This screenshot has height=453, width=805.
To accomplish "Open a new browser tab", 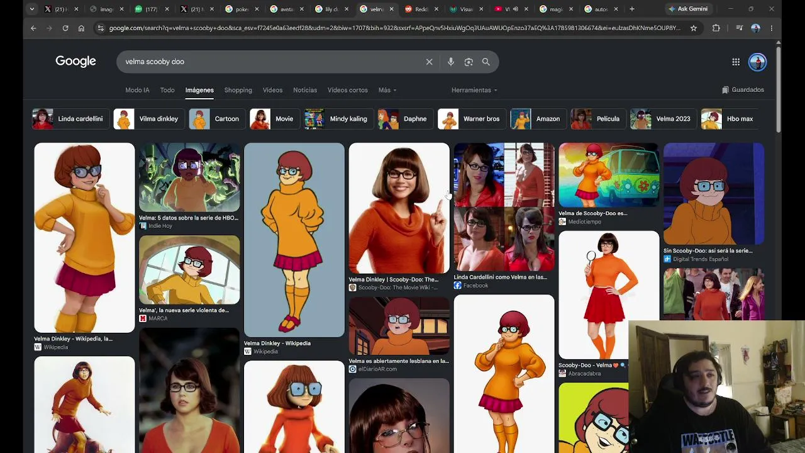I will [631, 9].
